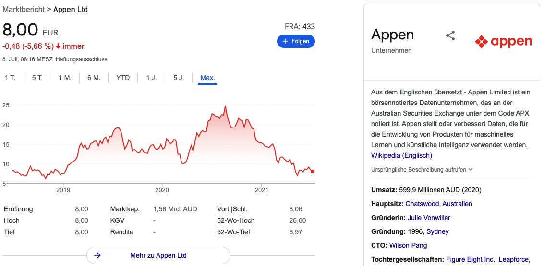Image resolution: width=544 pixels, height=266 pixels.
Task: Click the Rendite label
Action: [x=122, y=232]
